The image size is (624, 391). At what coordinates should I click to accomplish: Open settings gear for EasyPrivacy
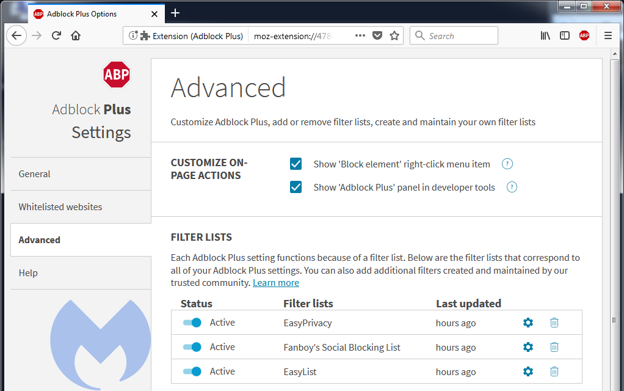pos(528,323)
